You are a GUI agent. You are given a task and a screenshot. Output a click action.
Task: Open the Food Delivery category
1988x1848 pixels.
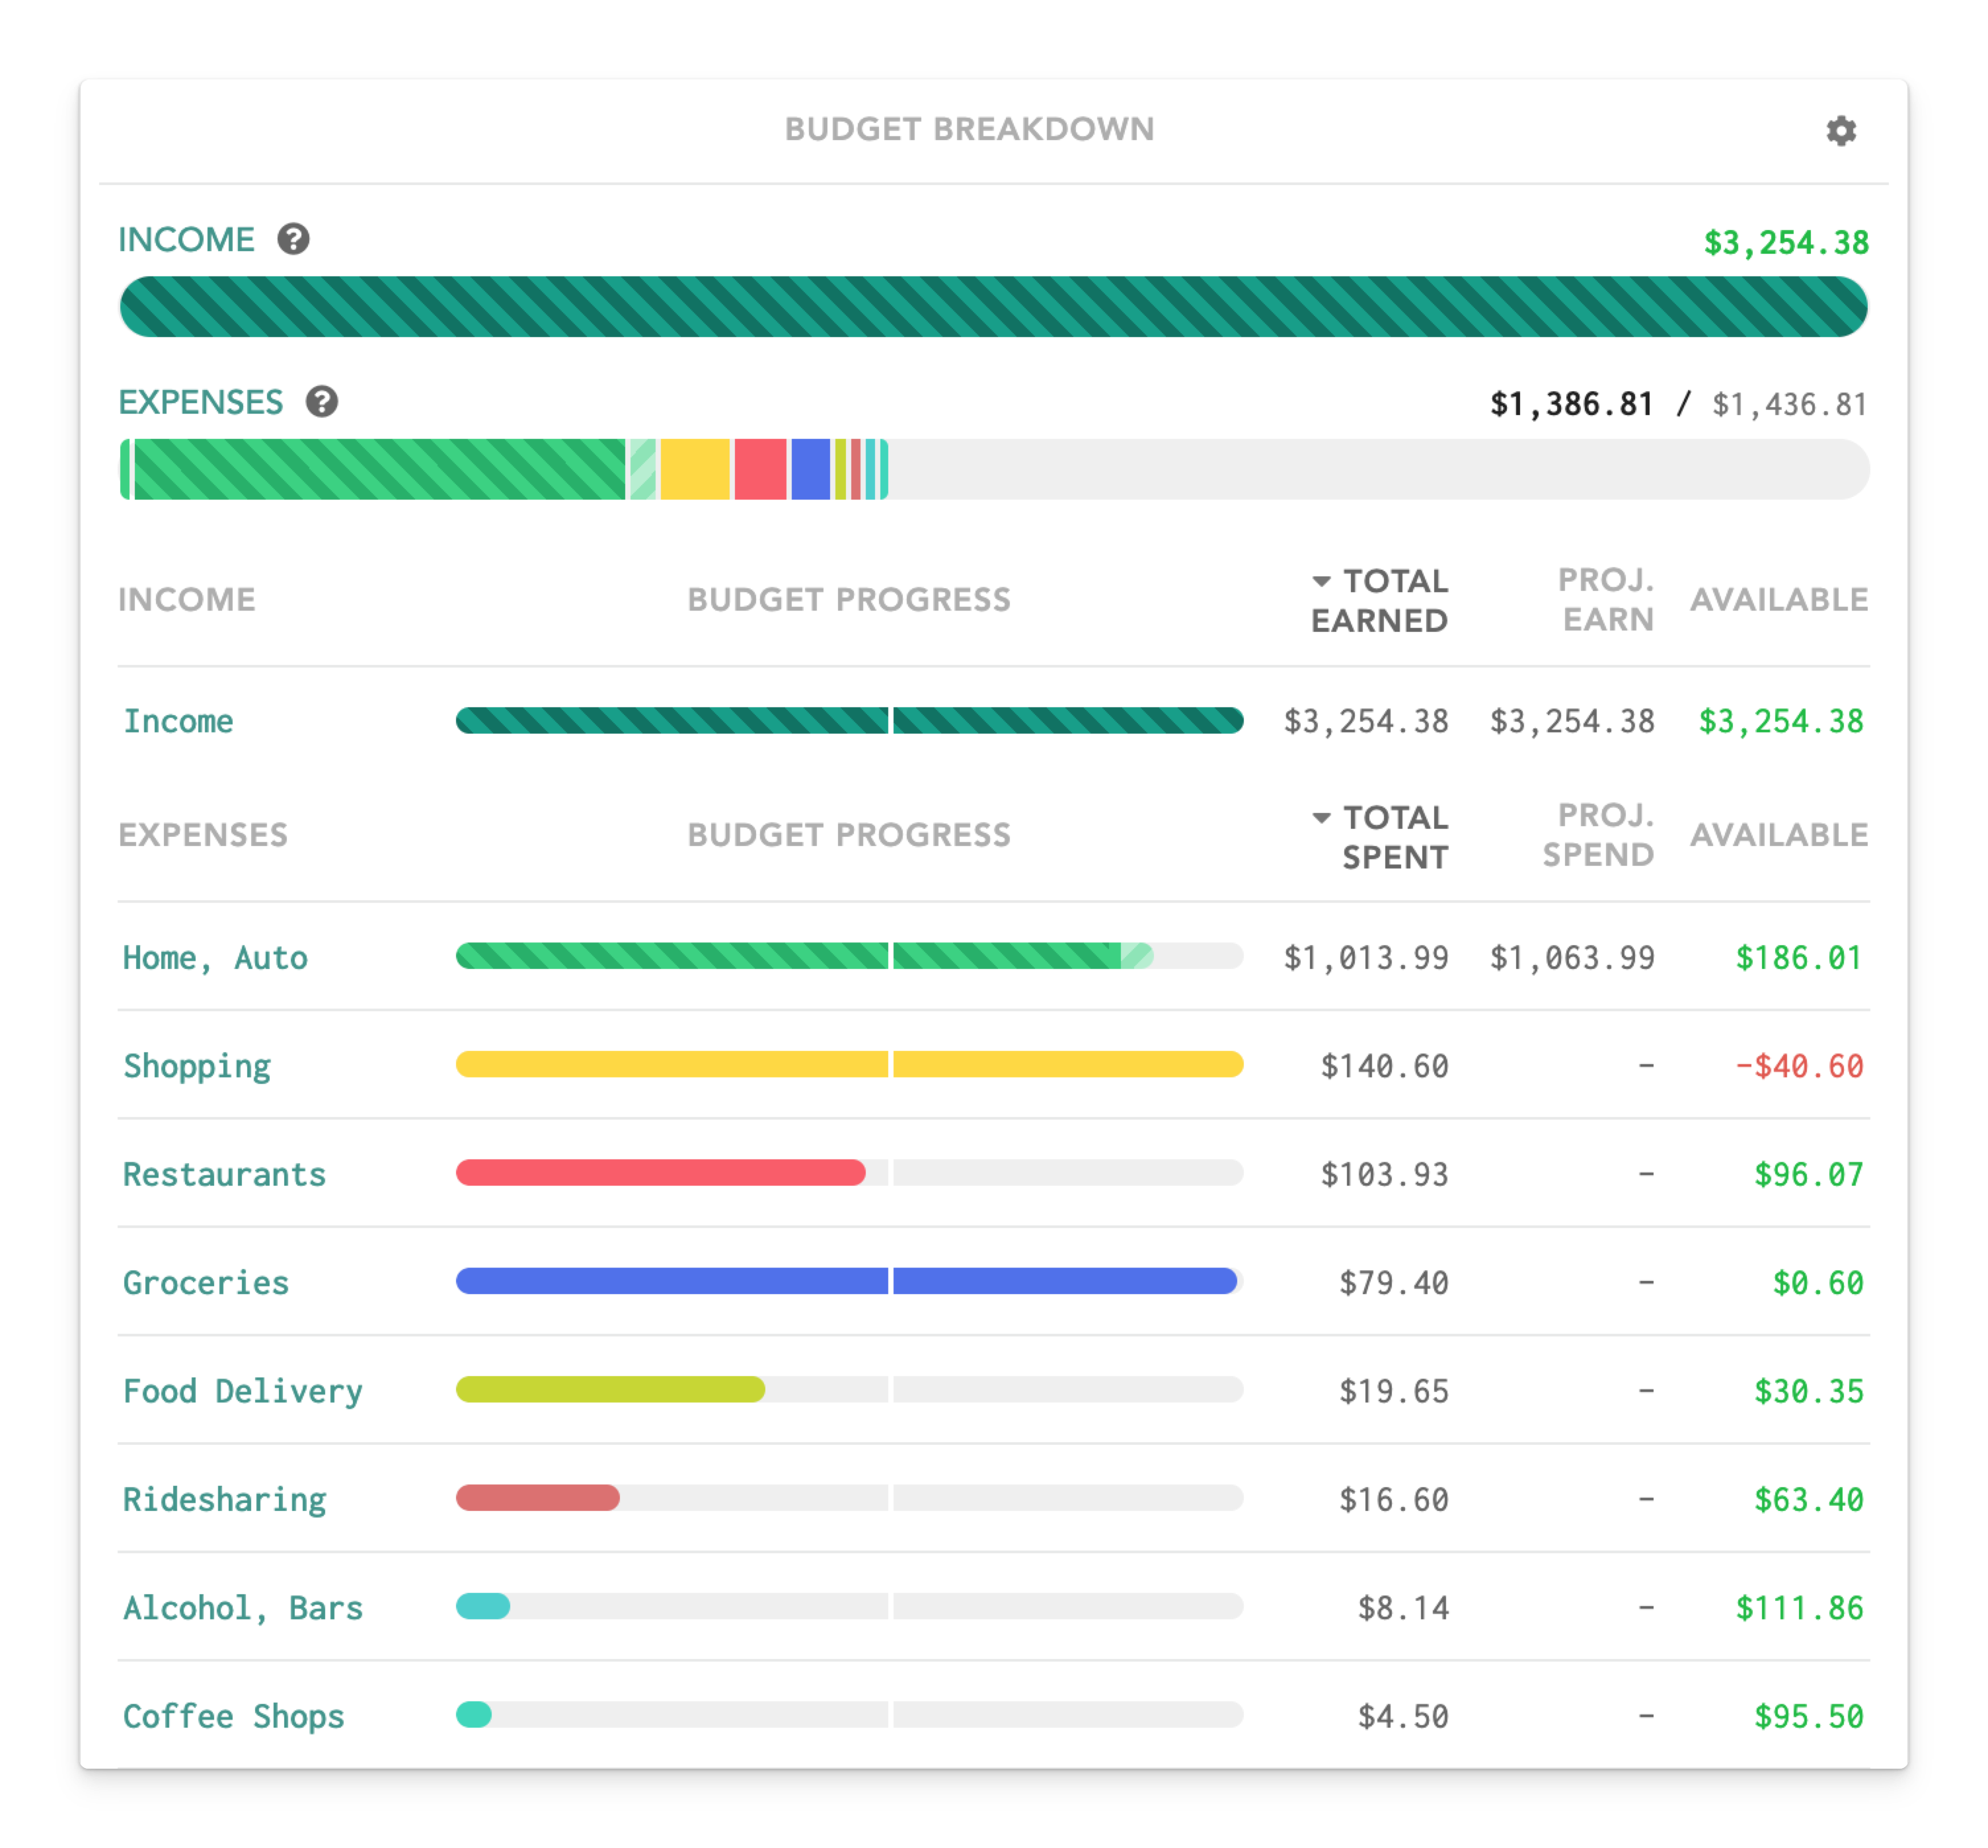pyautogui.click(x=243, y=1391)
